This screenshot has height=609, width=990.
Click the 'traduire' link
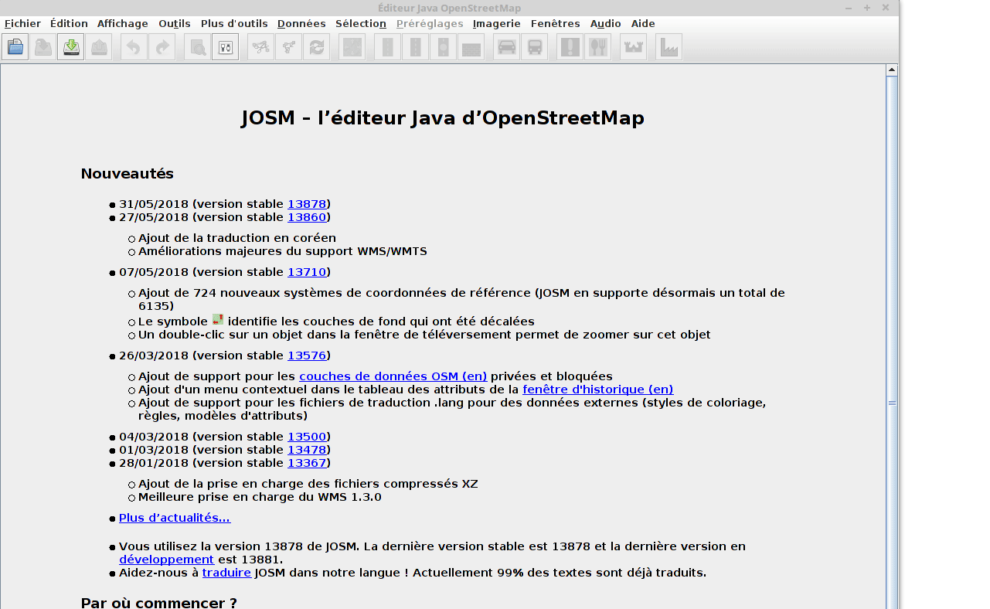(226, 573)
